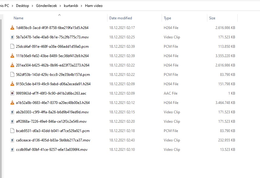260x178 pixels.
Task: Expand breadcrumb chevron after Desktop
Action: (32, 6)
